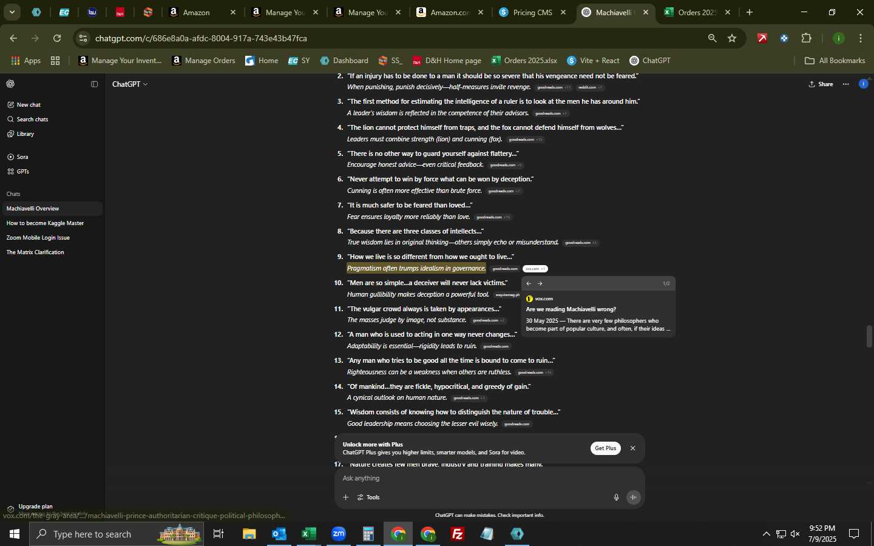Open How to become Kaggle Master chat
The image size is (874, 546).
coord(52,223)
